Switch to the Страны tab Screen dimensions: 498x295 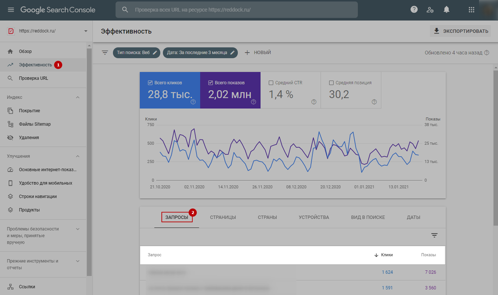[x=267, y=217]
